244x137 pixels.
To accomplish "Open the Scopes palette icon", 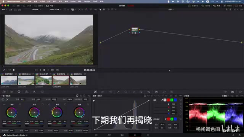I will (x=233, y=92).
